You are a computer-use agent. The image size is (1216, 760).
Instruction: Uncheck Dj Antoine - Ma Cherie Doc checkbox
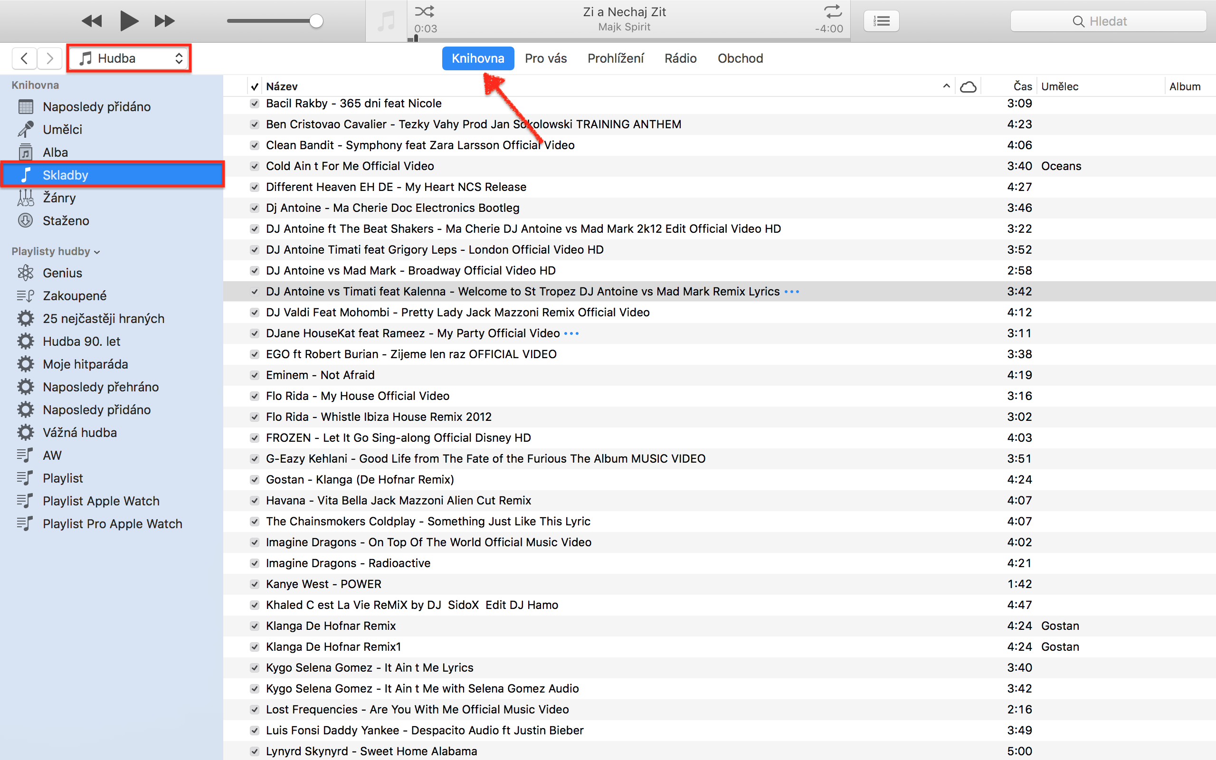[255, 208]
